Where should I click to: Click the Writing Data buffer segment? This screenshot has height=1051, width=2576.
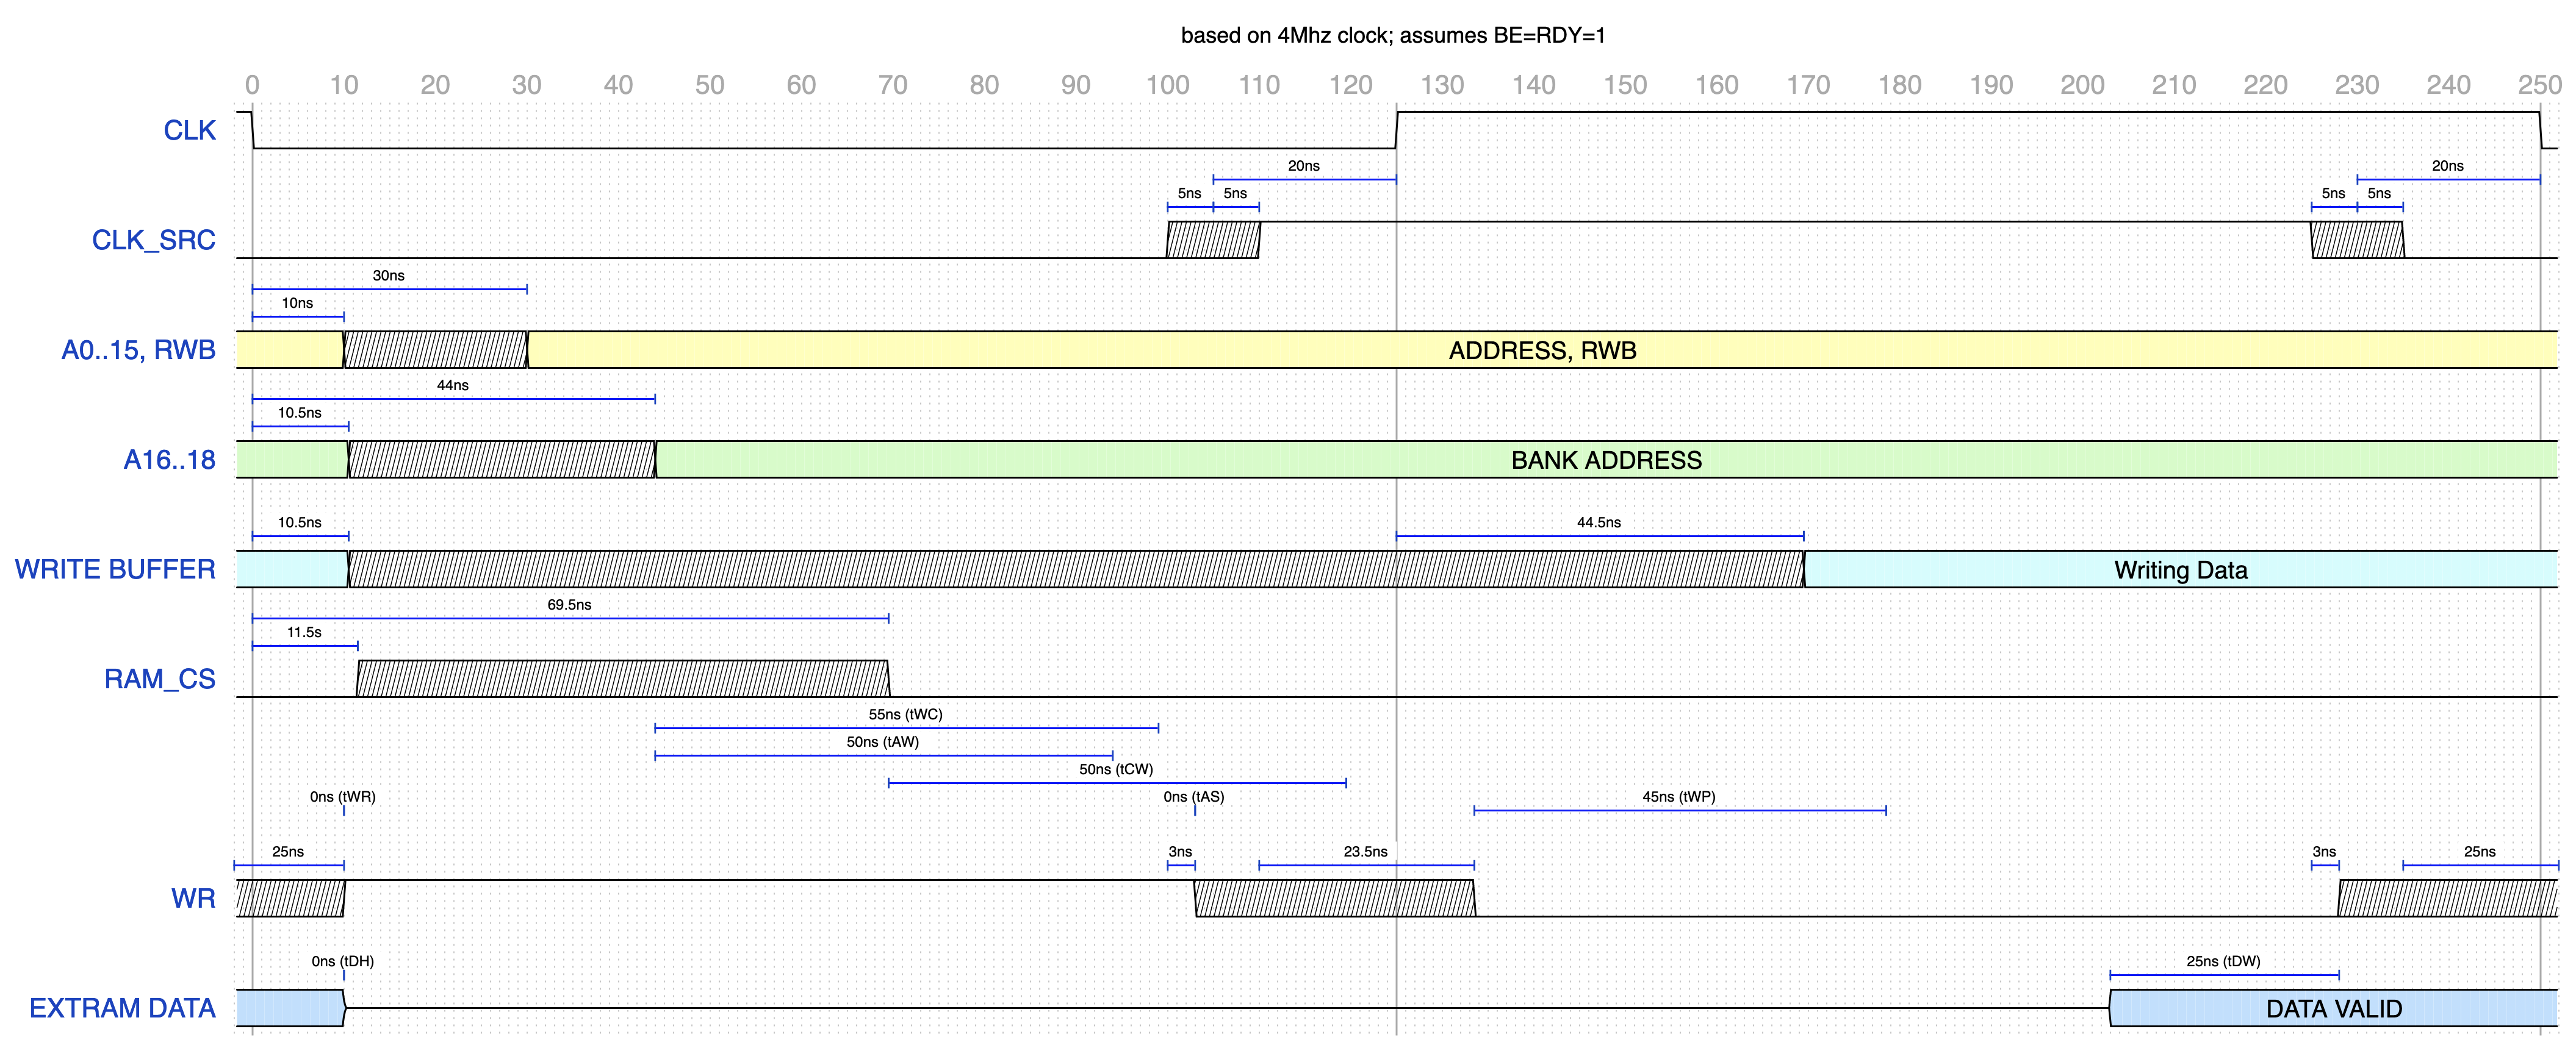click(x=2180, y=571)
